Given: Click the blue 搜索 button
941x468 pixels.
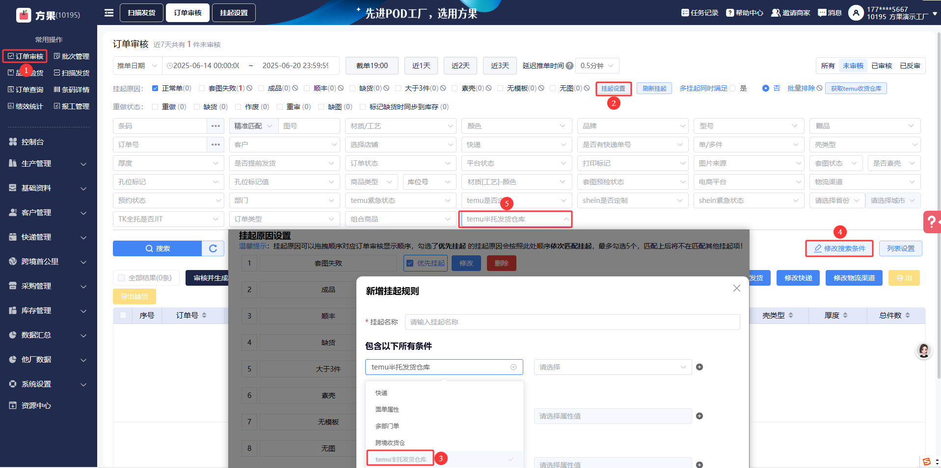Looking at the screenshot, I should click(x=158, y=248).
